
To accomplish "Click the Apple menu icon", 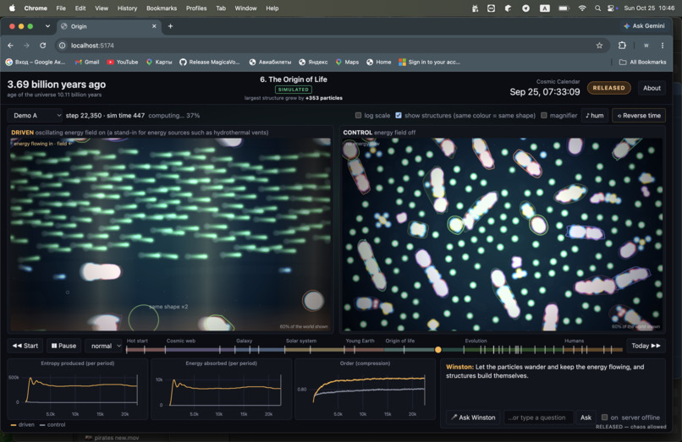I will (x=12, y=8).
